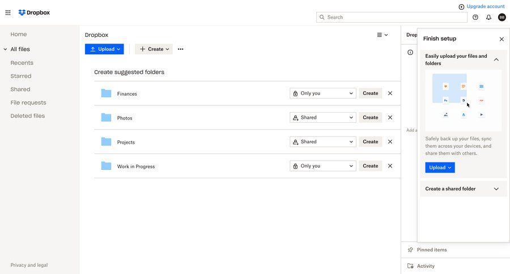The width and height of the screenshot is (510, 274).
Task: Open Projects 'Shared' access dropdown
Action: [323, 142]
